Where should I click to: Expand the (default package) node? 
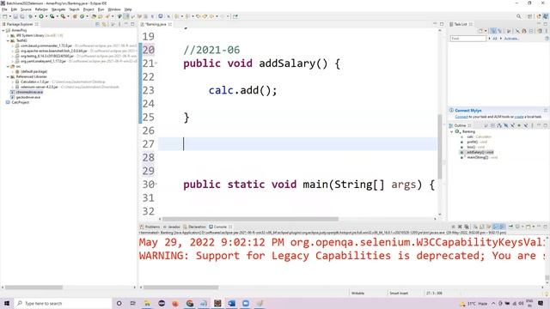click(13, 71)
